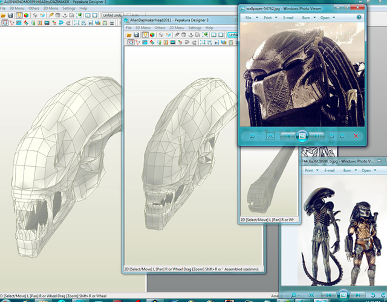Click Unfold button in AlienDazmakerHead2011 window
The height and width of the screenshot is (302, 387).
232,35
